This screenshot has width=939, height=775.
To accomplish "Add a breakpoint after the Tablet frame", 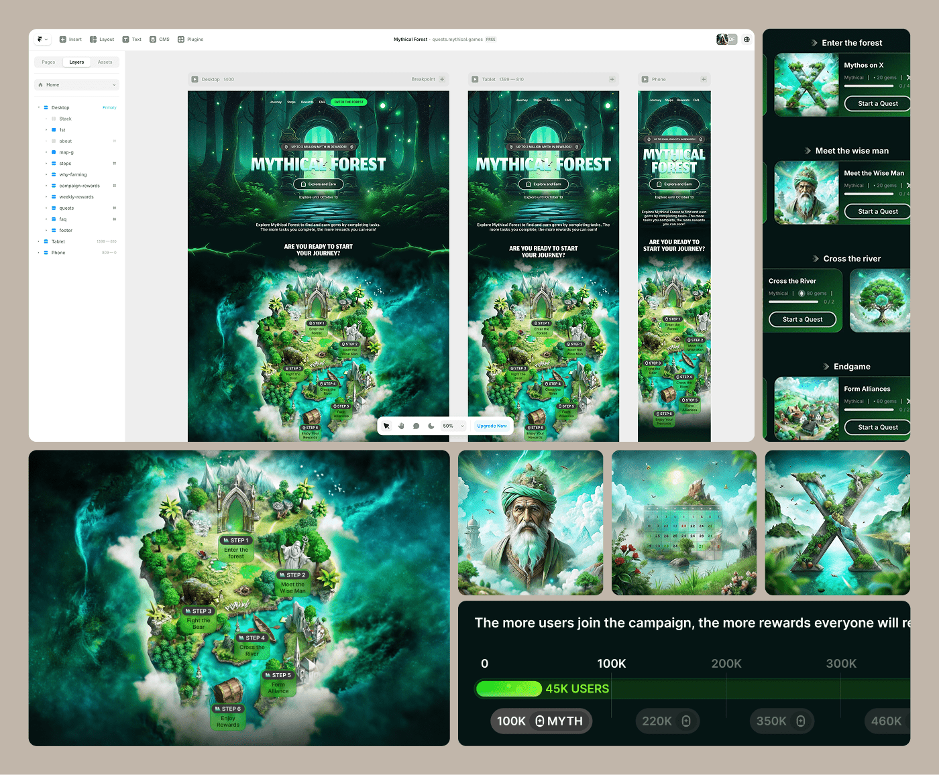I will (x=612, y=79).
